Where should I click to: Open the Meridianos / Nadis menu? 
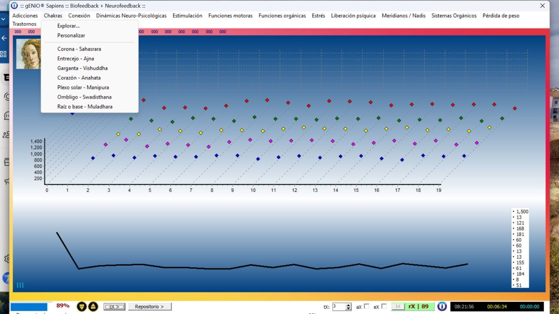tap(403, 16)
